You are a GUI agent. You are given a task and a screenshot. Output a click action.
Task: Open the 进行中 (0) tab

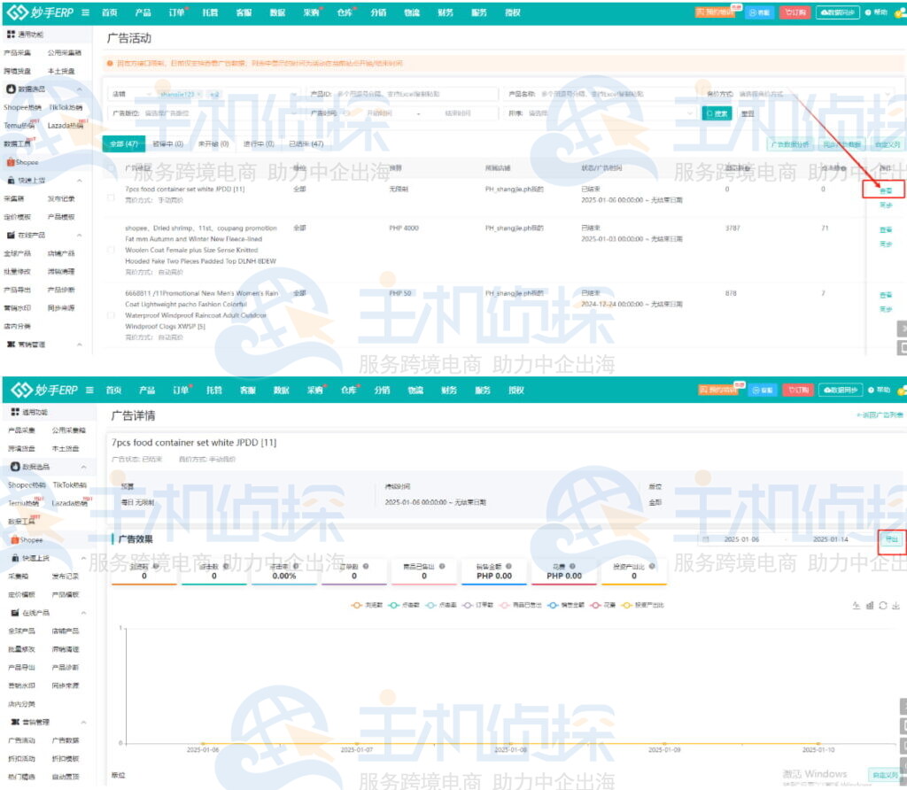click(x=259, y=143)
